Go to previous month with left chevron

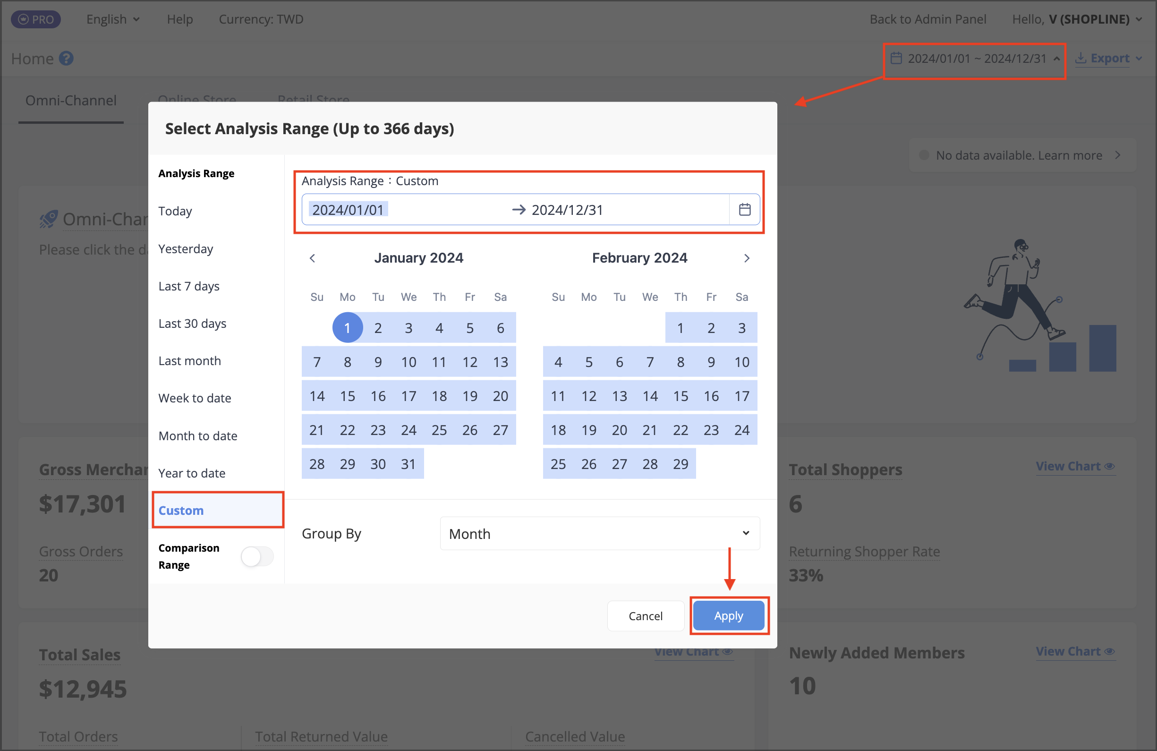313,258
